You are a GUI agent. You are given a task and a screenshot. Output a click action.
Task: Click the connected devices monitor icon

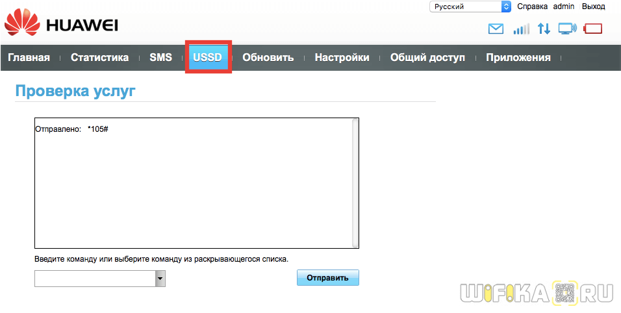[x=568, y=29]
